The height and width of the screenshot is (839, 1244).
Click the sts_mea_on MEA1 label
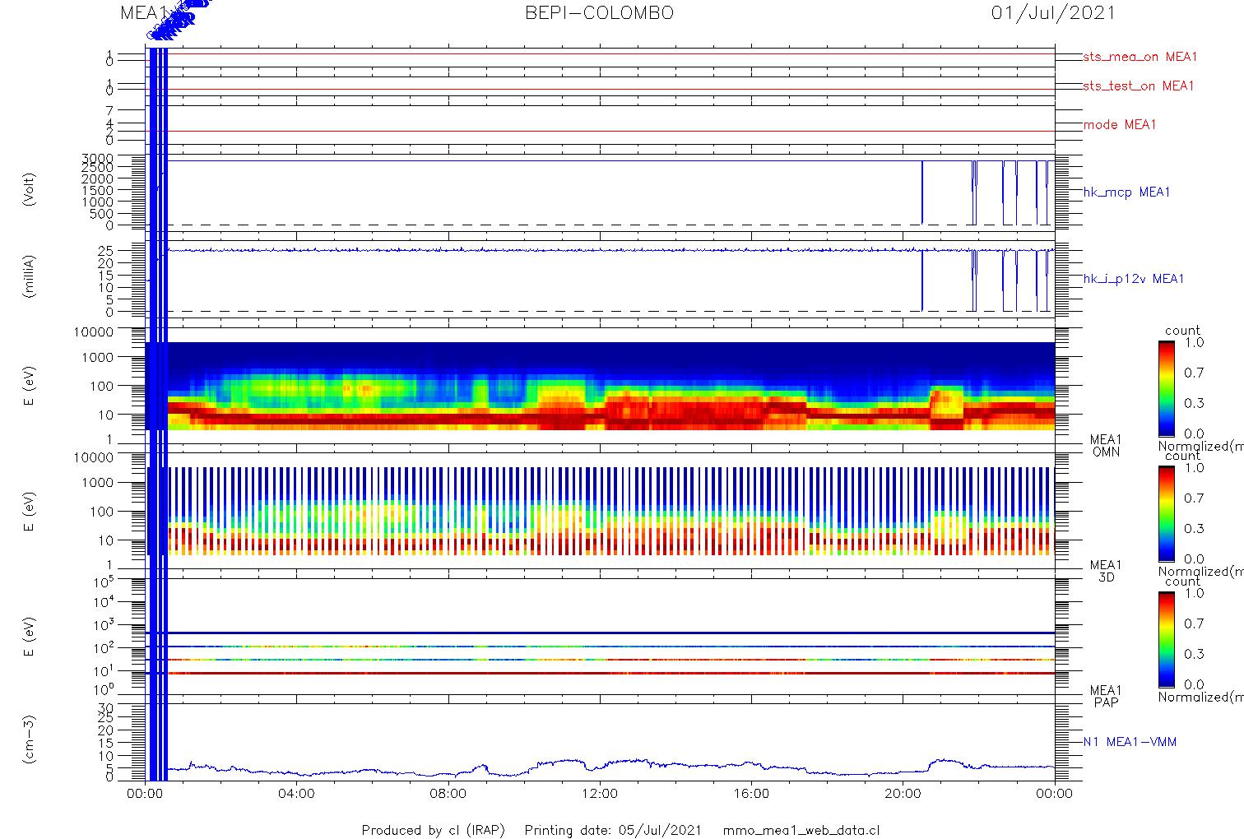(x=1140, y=57)
